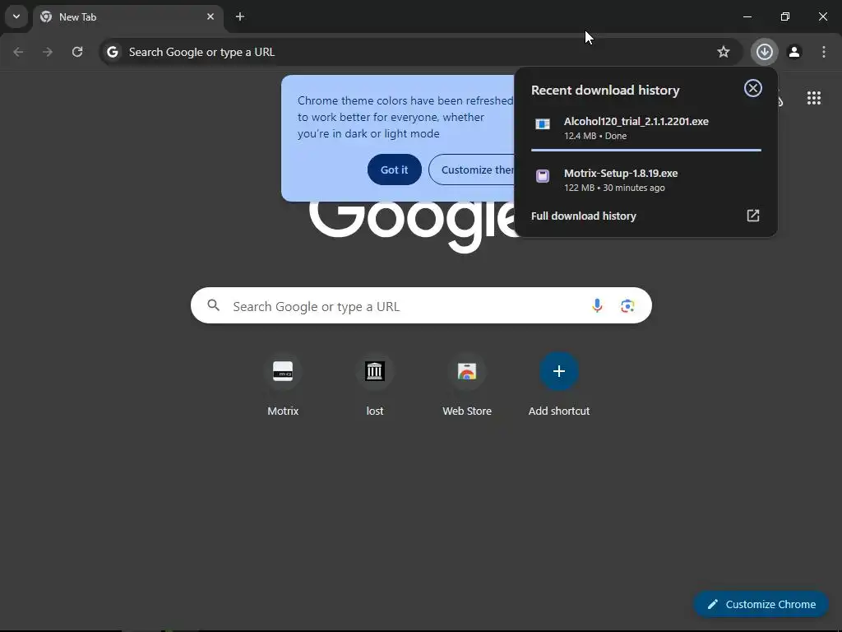Image resolution: width=842 pixels, height=632 pixels.
Task: Go back to previous page
Action: pos(18,52)
